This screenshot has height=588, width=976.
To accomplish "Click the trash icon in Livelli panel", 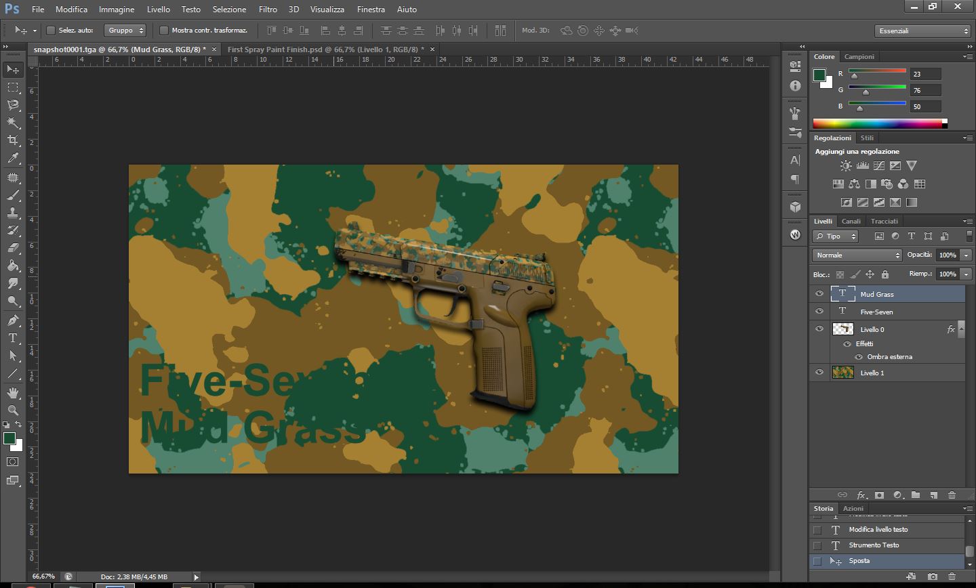I will (952, 495).
